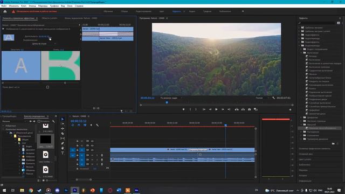Step back one frame in Program monitor

click(210, 109)
